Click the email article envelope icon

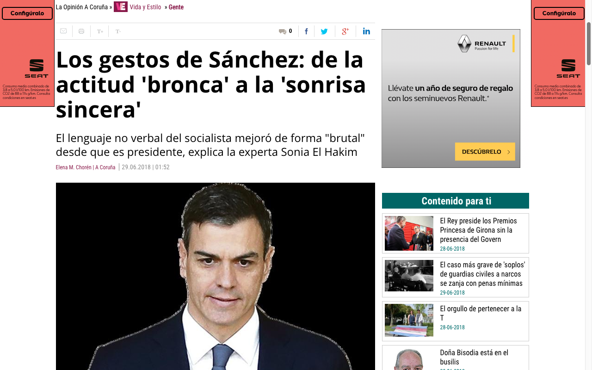point(63,31)
